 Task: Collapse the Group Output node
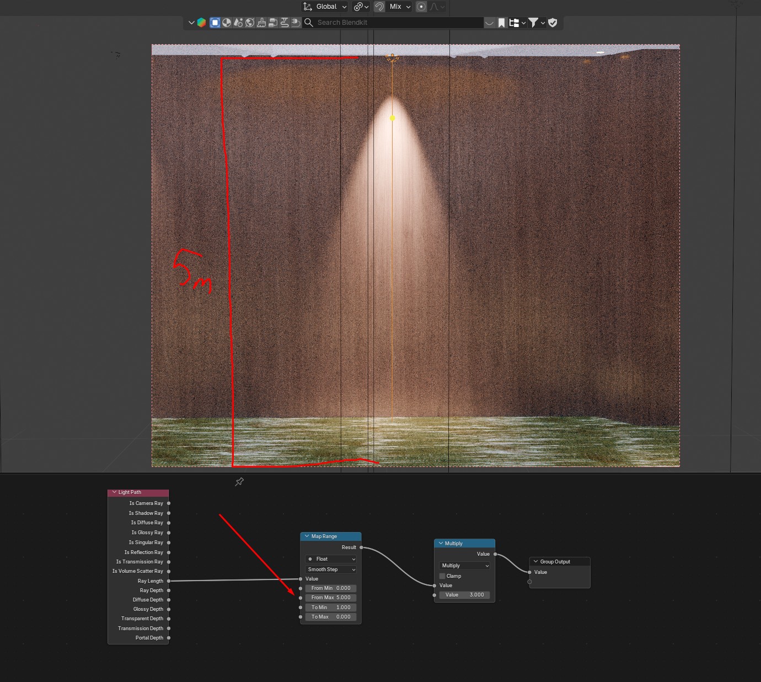pos(535,562)
